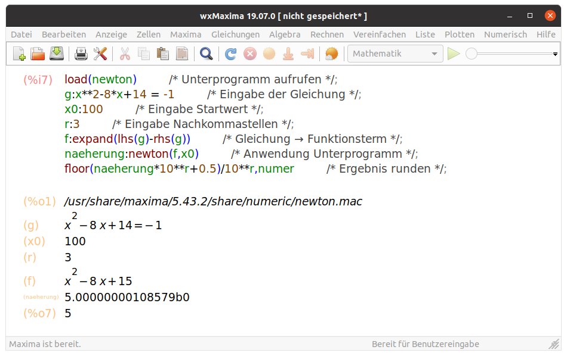This screenshot has height=356, width=567.
Task: Close the wxMaxima window
Action: (x=550, y=15)
